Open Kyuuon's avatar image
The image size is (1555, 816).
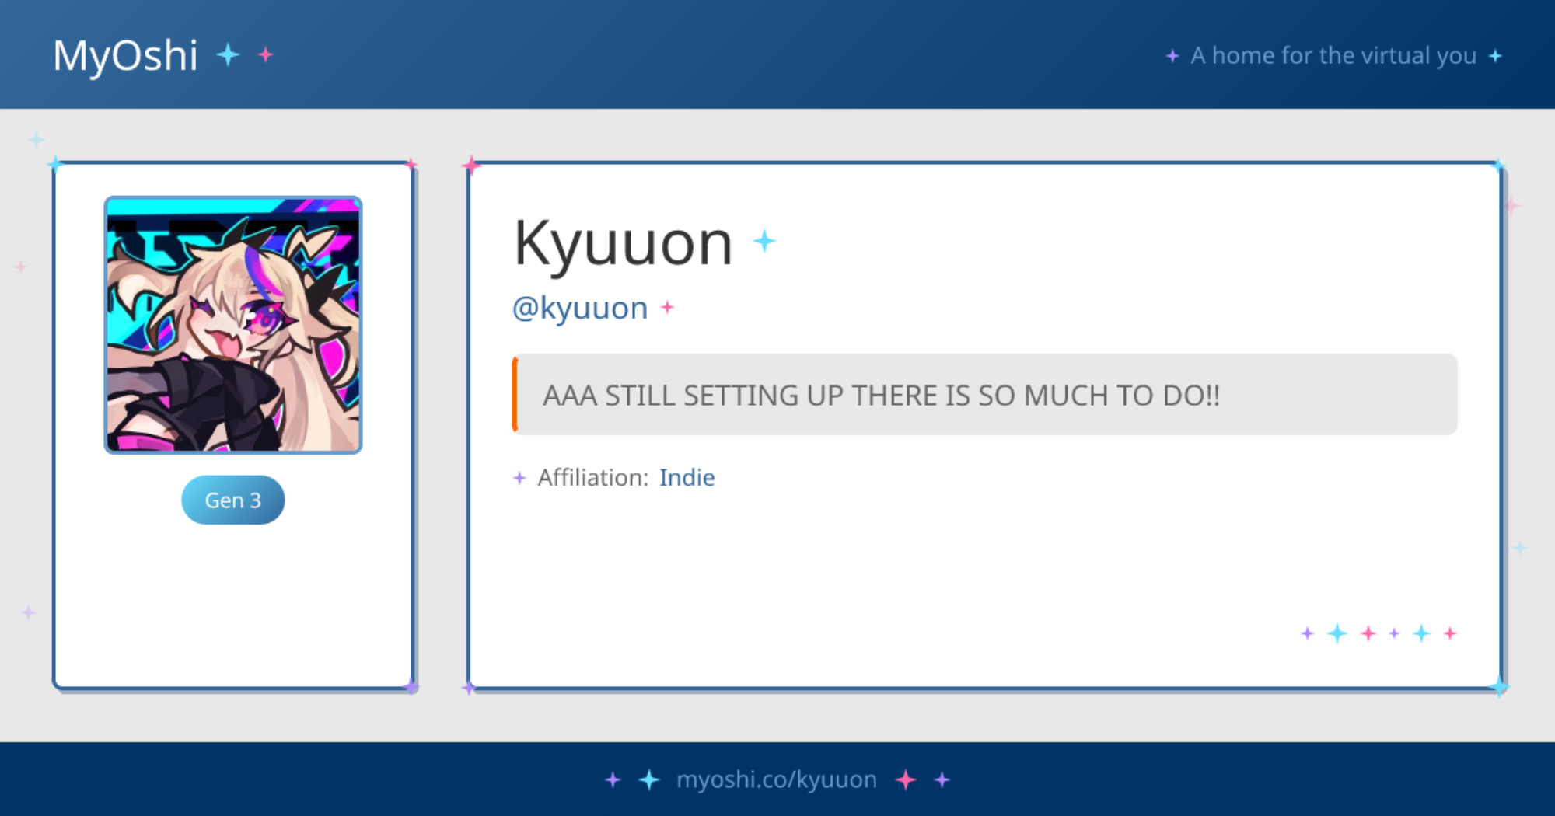point(233,325)
